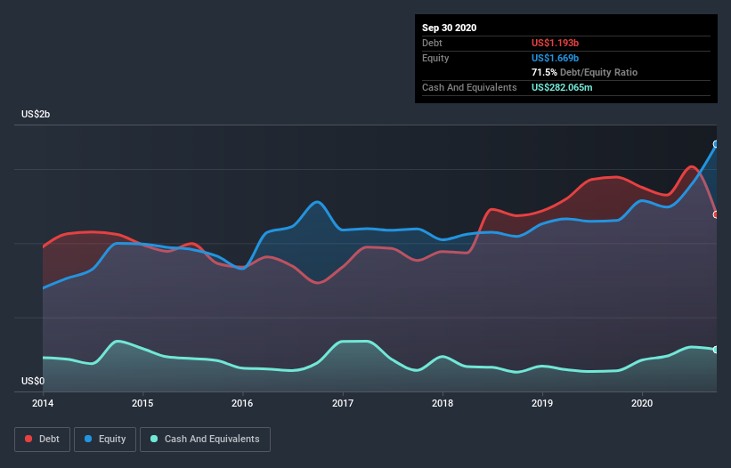Click the 2017 axis label
The image size is (731, 468).
(x=343, y=403)
